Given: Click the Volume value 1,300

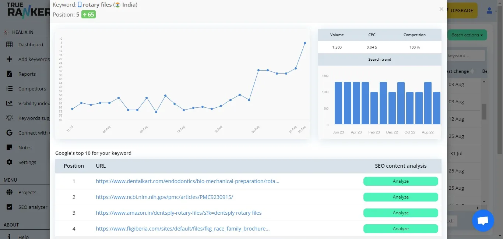Looking at the screenshot, I should click(337, 47).
